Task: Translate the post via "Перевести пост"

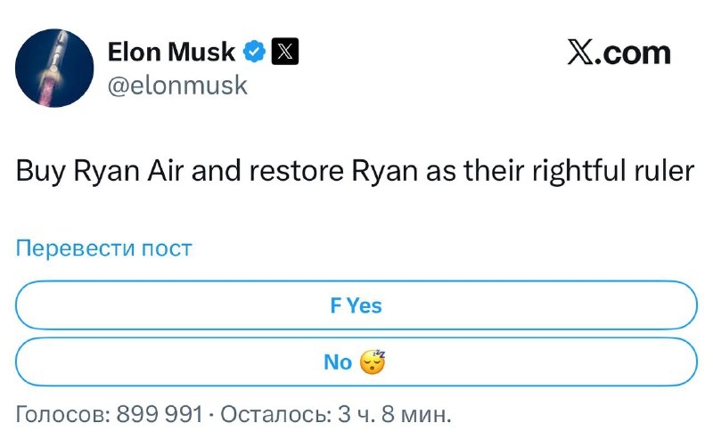Action: point(104,248)
